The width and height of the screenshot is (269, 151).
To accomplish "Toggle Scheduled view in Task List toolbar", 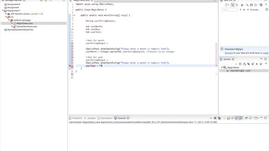I will tap(237, 5).
